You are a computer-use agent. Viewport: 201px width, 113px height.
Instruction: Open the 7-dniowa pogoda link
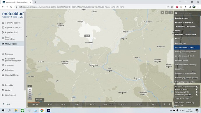coord(13,23)
